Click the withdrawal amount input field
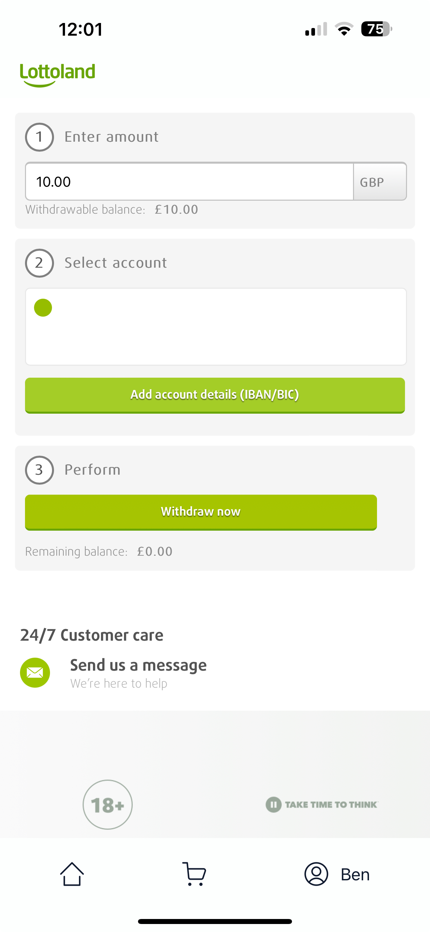The image size is (430, 932). (189, 182)
